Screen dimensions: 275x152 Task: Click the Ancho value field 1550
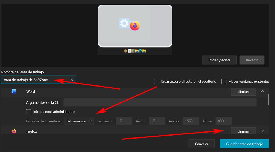click(x=191, y=121)
